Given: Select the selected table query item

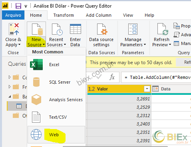Looking at the screenshot, I should [17, 106].
